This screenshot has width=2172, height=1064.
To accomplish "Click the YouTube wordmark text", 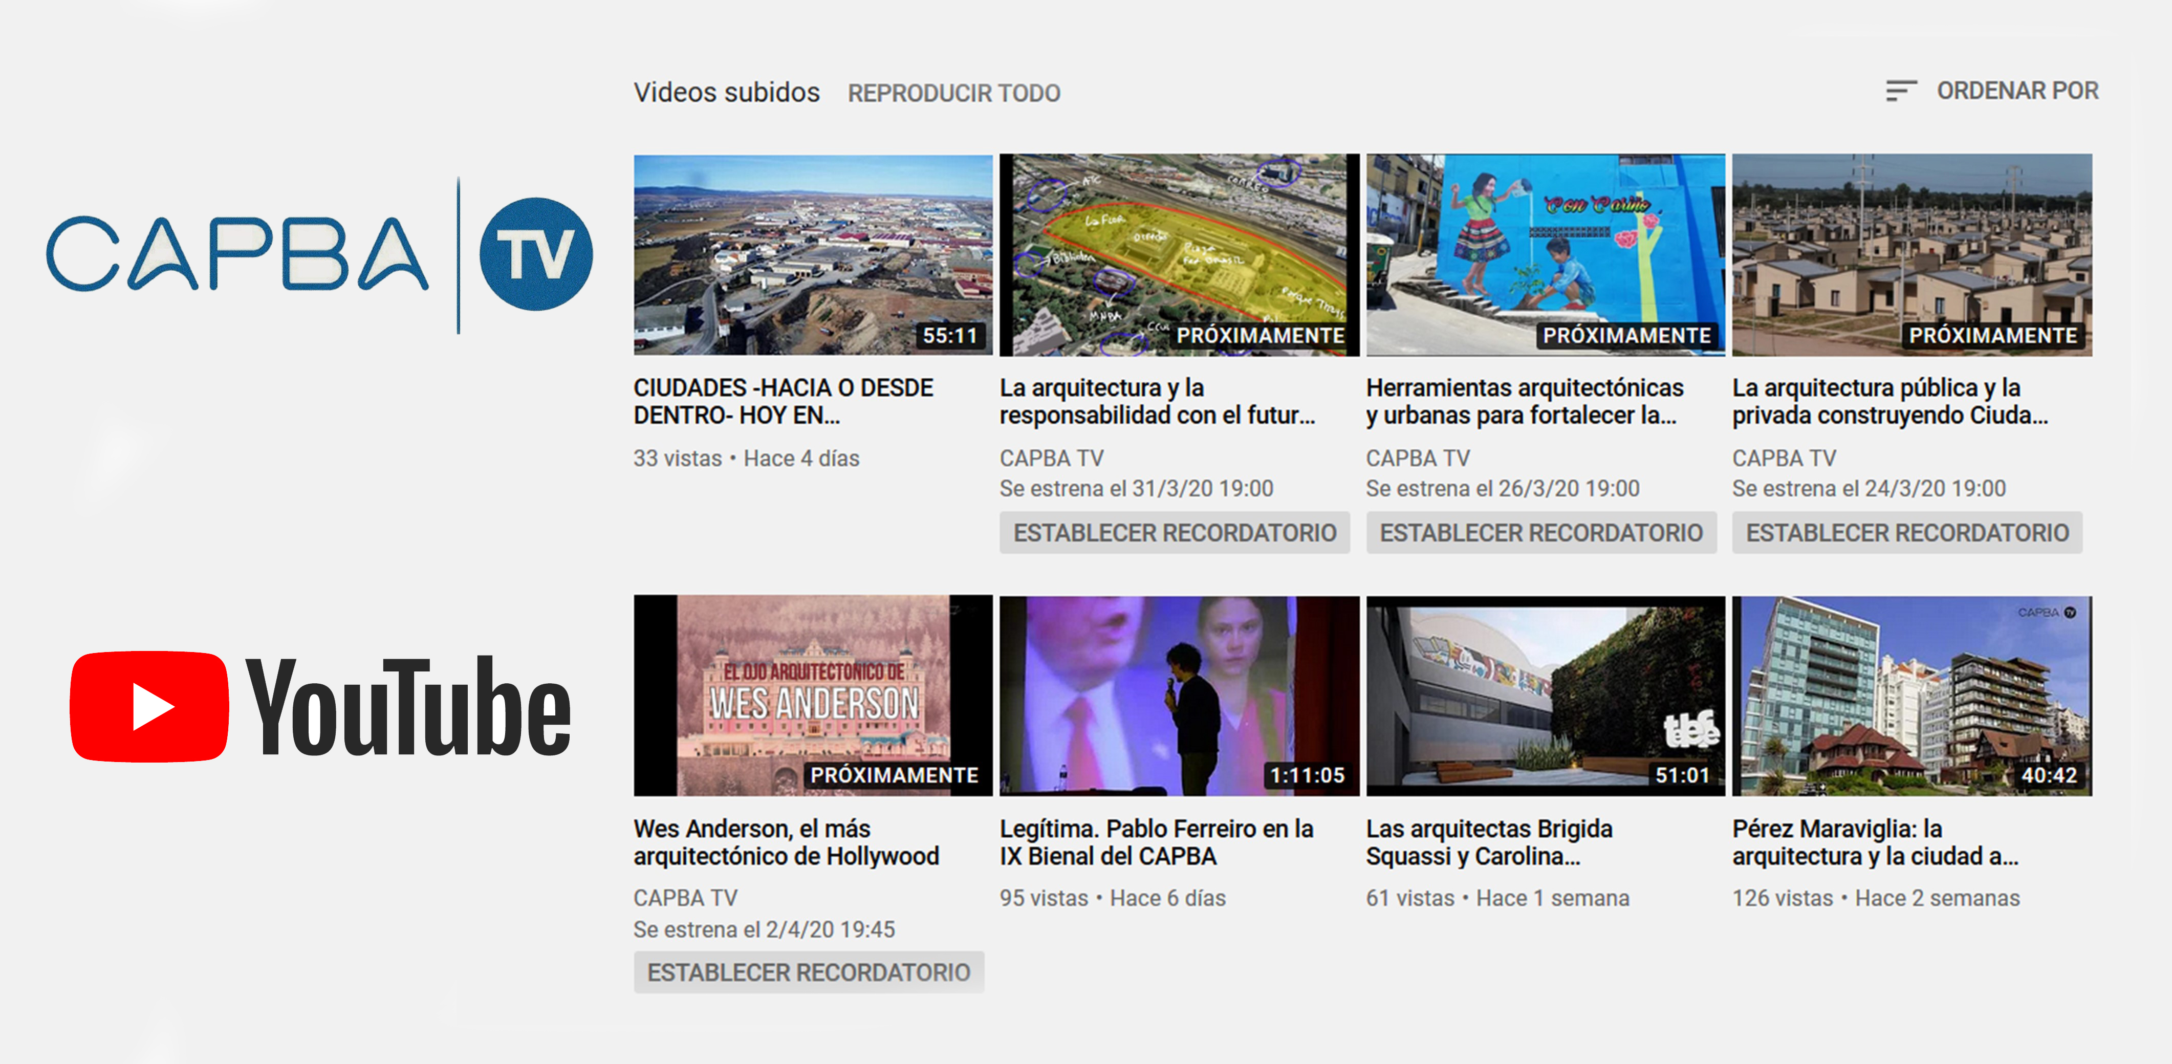I will point(408,707).
